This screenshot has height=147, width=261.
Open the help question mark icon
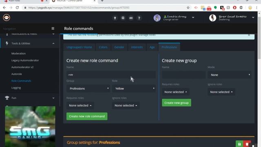coord(139,18)
